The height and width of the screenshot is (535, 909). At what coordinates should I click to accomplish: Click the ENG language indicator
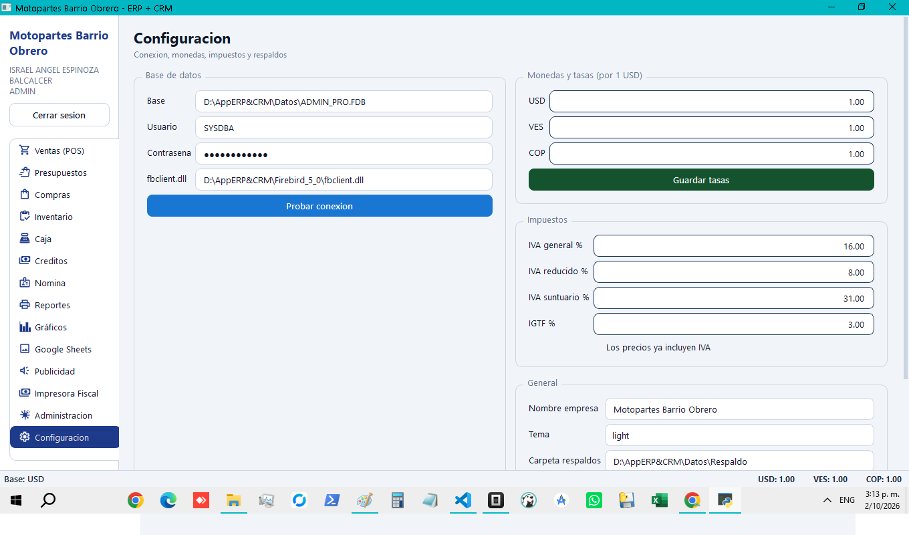pos(847,500)
